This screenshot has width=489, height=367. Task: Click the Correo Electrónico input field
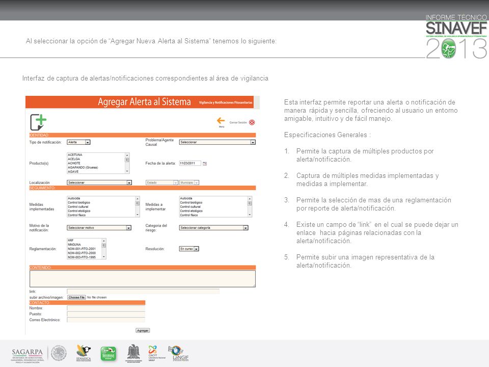pyautogui.click(x=106, y=320)
